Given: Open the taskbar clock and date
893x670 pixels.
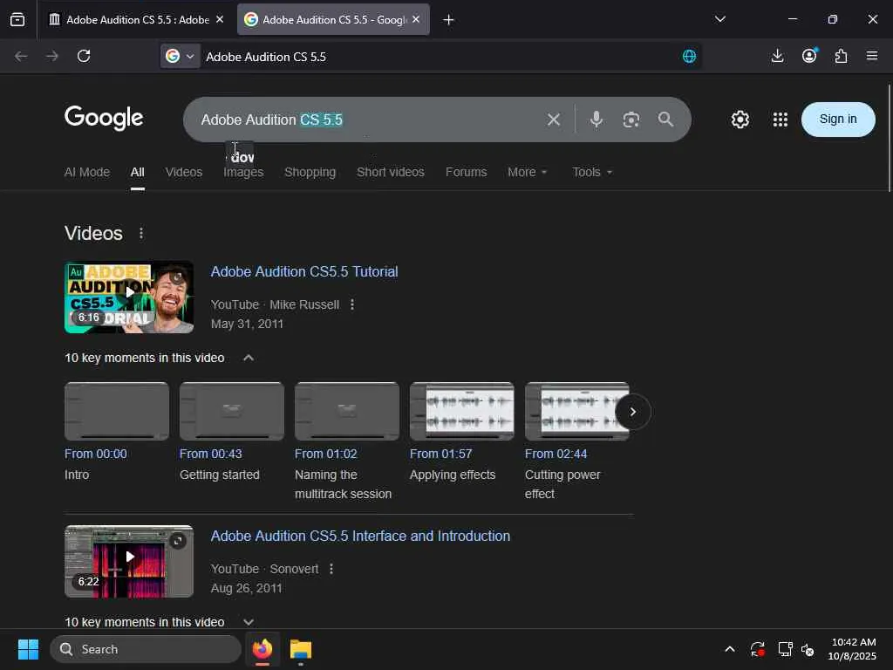Looking at the screenshot, I should coord(852,649).
